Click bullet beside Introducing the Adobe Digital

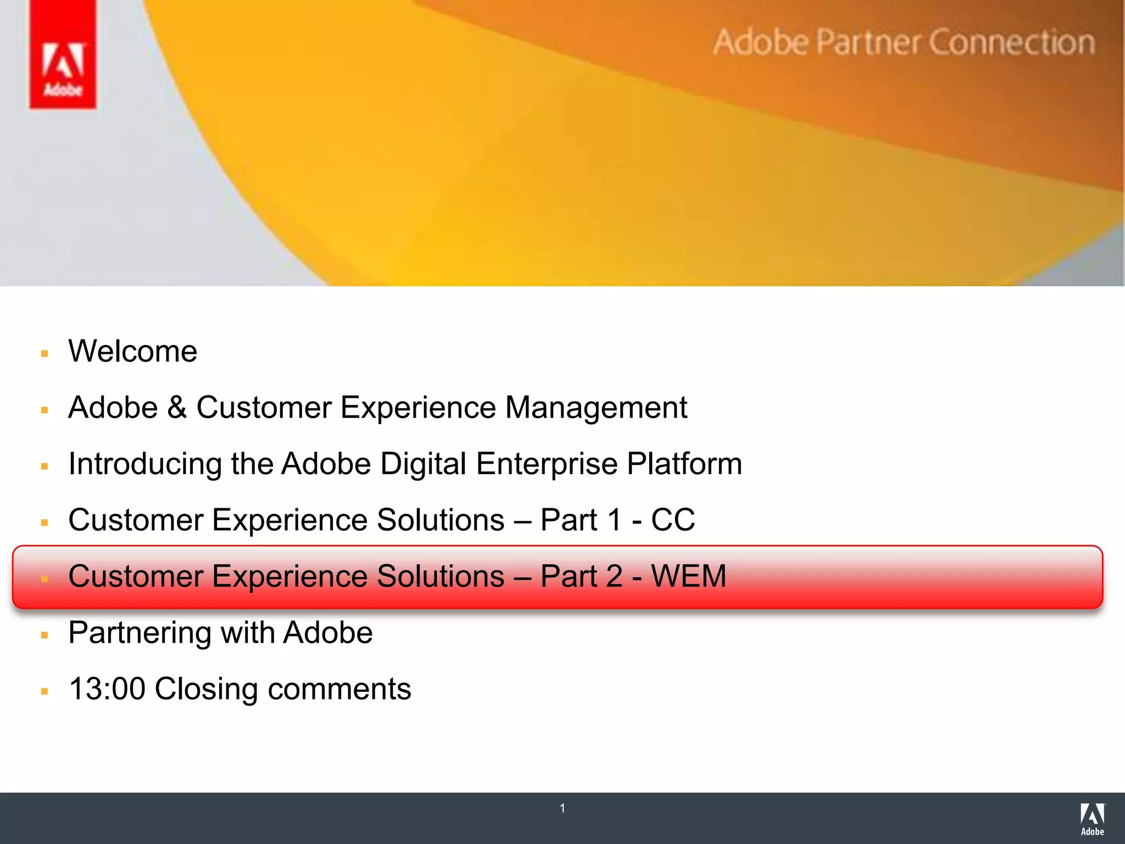tap(45, 467)
